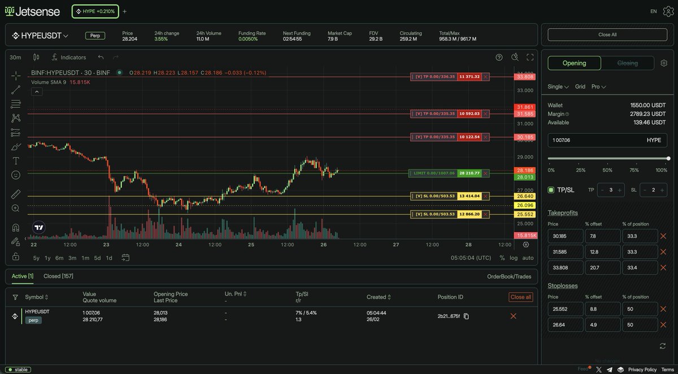Toggle auto scale on chart
The height and width of the screenshot is (374, 678).
pyautogui.click(x=528, y=258)
